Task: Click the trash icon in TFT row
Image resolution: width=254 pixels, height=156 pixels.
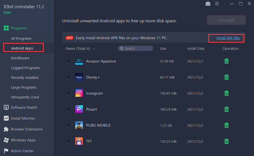Action: pos(227,141)
